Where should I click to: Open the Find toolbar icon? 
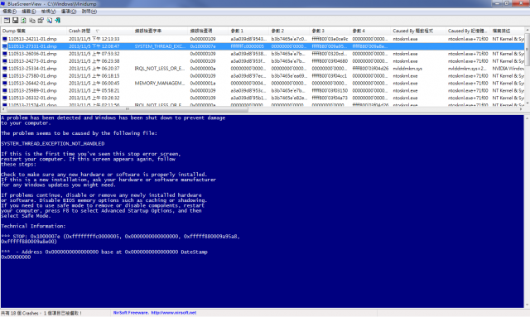50,21
